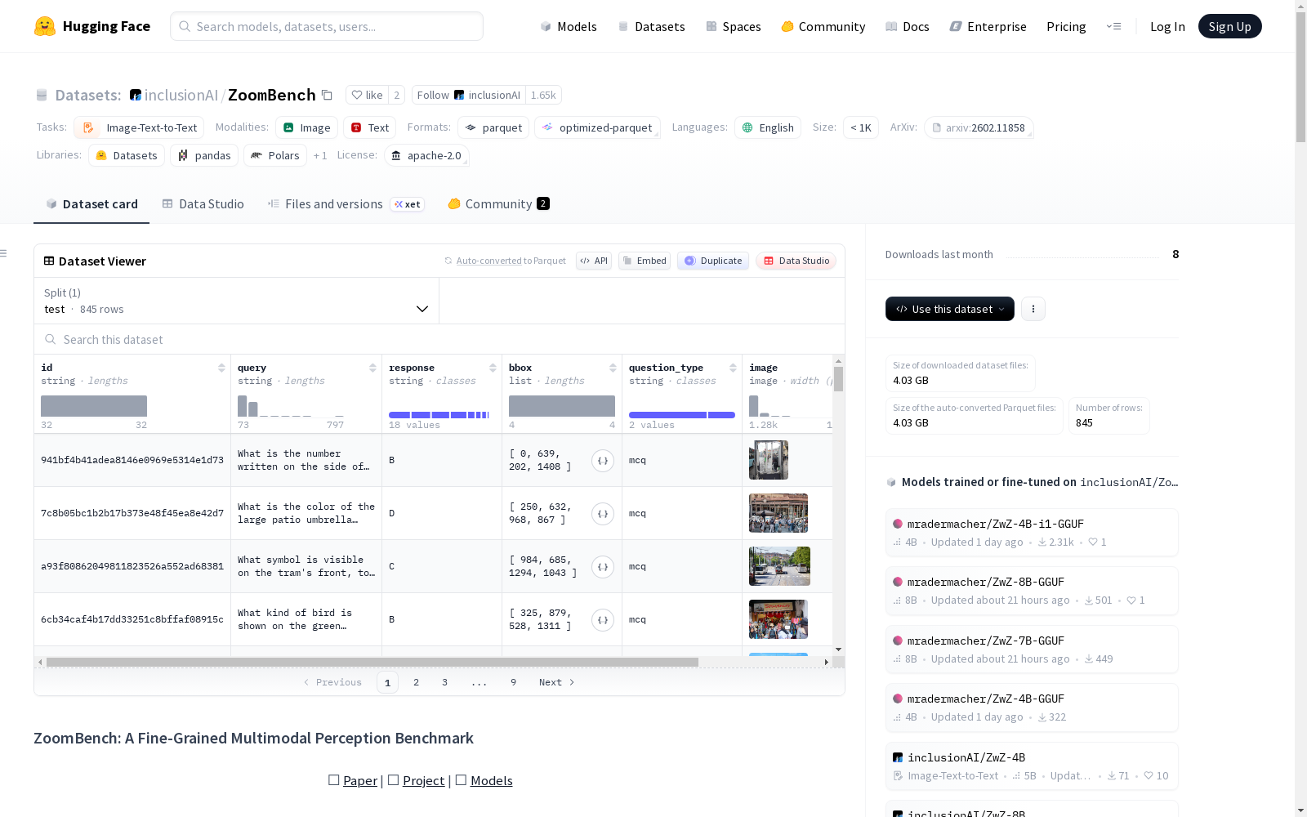
Task: Click the id length histogram bar
Action: [x=94, y=406]
